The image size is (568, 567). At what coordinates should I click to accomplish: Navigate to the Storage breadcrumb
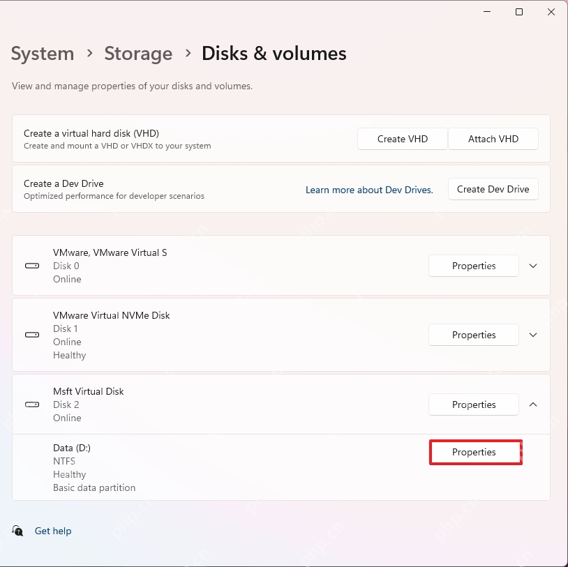tap(138, 54)
